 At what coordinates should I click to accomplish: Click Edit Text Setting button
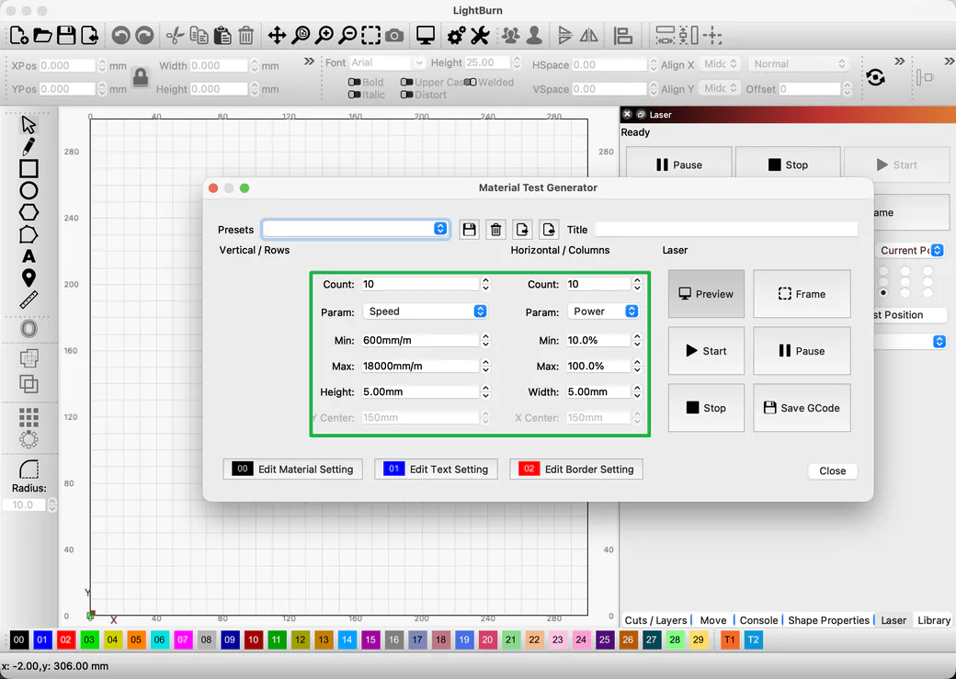(436, 470)
